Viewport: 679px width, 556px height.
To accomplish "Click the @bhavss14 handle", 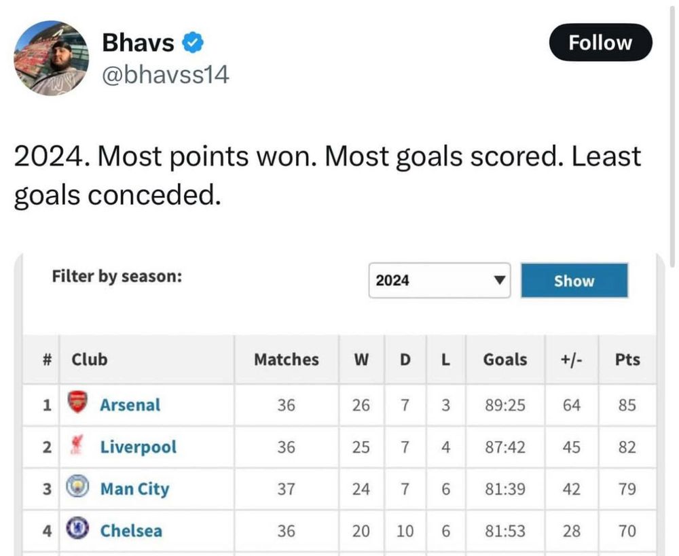I will (x=165, y=74).
